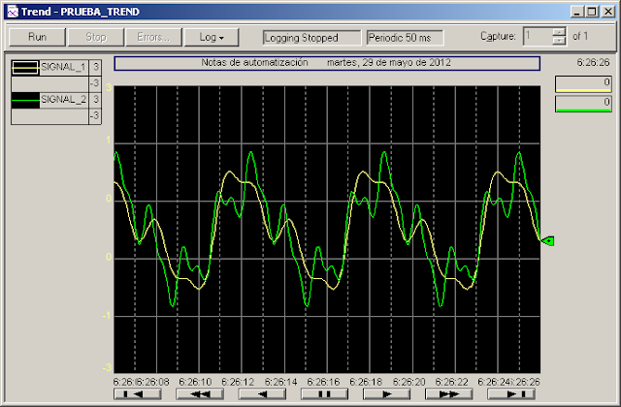Image resolution: width=621 pixels, height=407 pixels.
Task: Click the SIGNAL_1 maximum value 3 cell
Action: [95, 68]
